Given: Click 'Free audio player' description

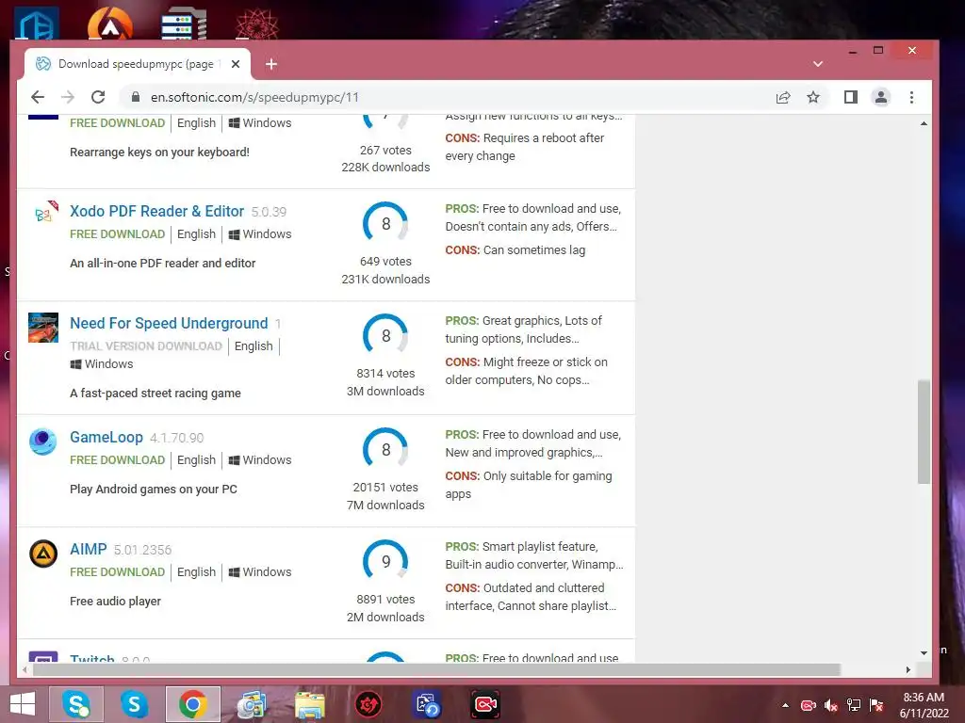Looking at the screenshot, I should pyautogui.click(x=115, y=602).
